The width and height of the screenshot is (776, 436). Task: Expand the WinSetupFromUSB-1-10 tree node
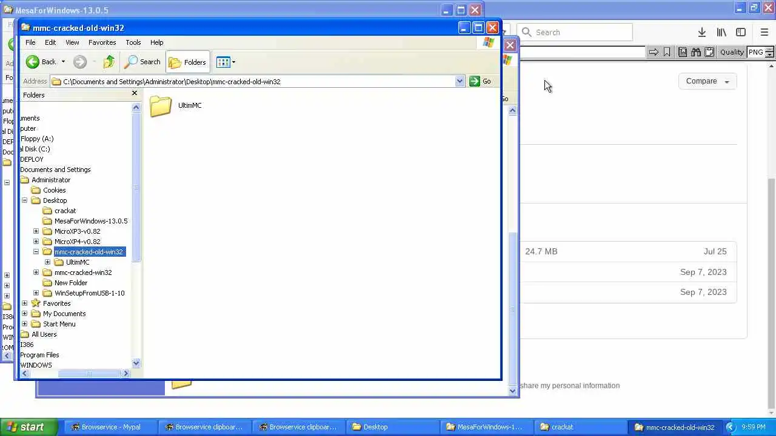click(36, 293)
